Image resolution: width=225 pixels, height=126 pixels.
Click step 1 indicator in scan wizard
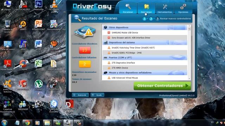[x=144, y=19]
